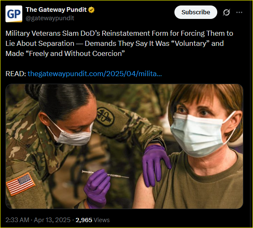The height and width of the screenshot is (228, 253).
Task: Subscribe to The Gateway Pundit
Action: pos(196,12)
